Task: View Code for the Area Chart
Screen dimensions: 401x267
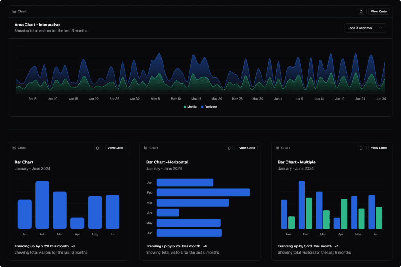Action: click(379, 12)
